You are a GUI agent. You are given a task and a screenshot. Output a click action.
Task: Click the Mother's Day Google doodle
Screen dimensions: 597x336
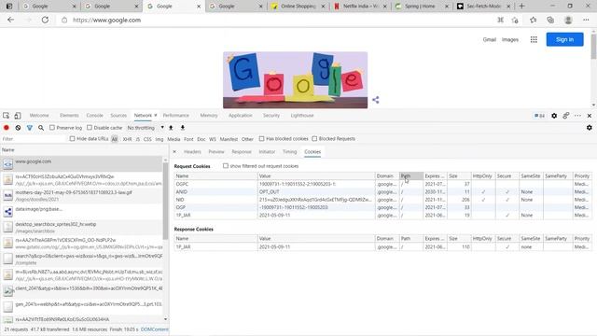tap(295, 80)
